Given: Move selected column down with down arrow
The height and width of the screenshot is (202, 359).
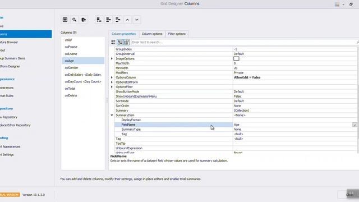Looking at the screenshot, I should click(x=137, y=20).
